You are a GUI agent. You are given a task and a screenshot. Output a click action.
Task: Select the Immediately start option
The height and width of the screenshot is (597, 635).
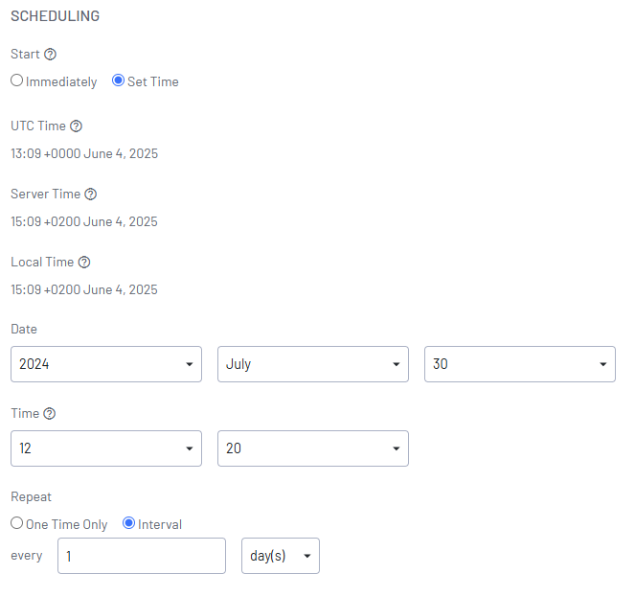tap(17, 81)
